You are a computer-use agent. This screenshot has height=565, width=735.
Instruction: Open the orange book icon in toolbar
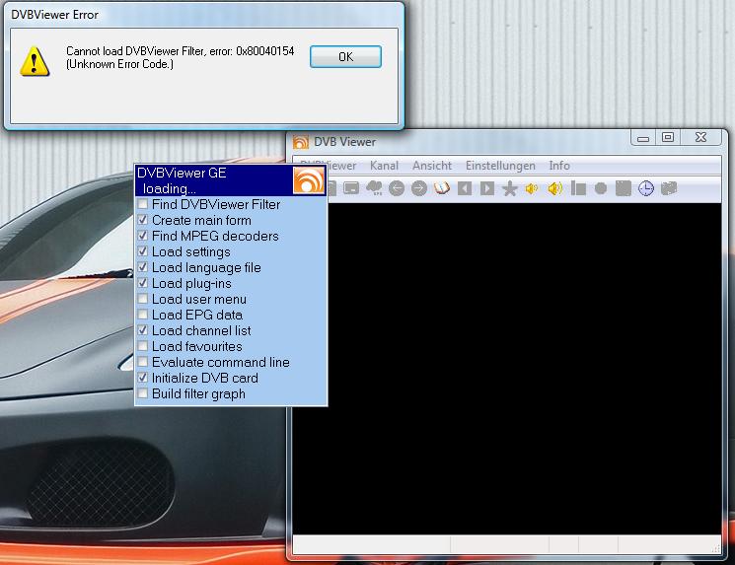(442, 188)
